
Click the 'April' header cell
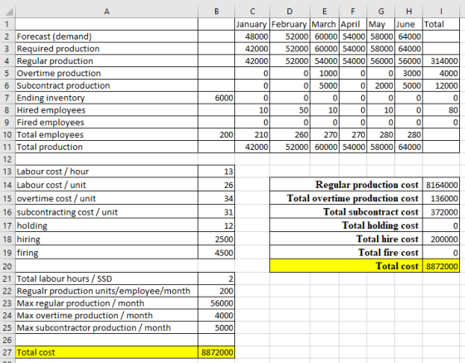(x=353, y=24)
